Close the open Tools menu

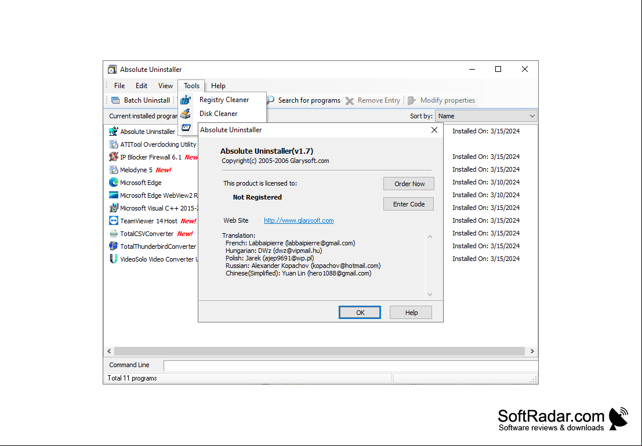(x=191, y=86)
